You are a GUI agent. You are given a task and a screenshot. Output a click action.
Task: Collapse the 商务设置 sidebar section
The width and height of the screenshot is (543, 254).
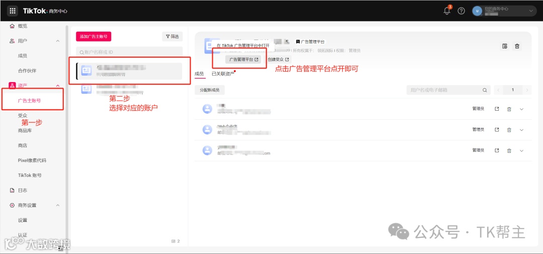point(58,205)
